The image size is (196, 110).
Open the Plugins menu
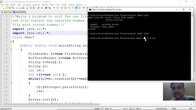click(71, 5)
